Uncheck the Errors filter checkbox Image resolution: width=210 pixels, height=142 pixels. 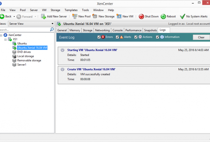tap(99, 37)
